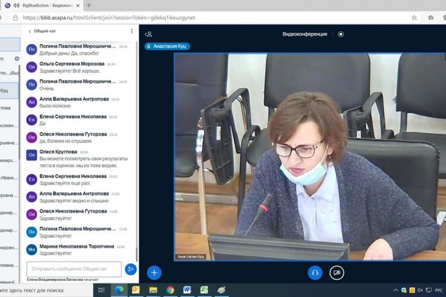Open Microsoft Word from the taskbar
Viewport: 446px width, 297px height.
187,290
